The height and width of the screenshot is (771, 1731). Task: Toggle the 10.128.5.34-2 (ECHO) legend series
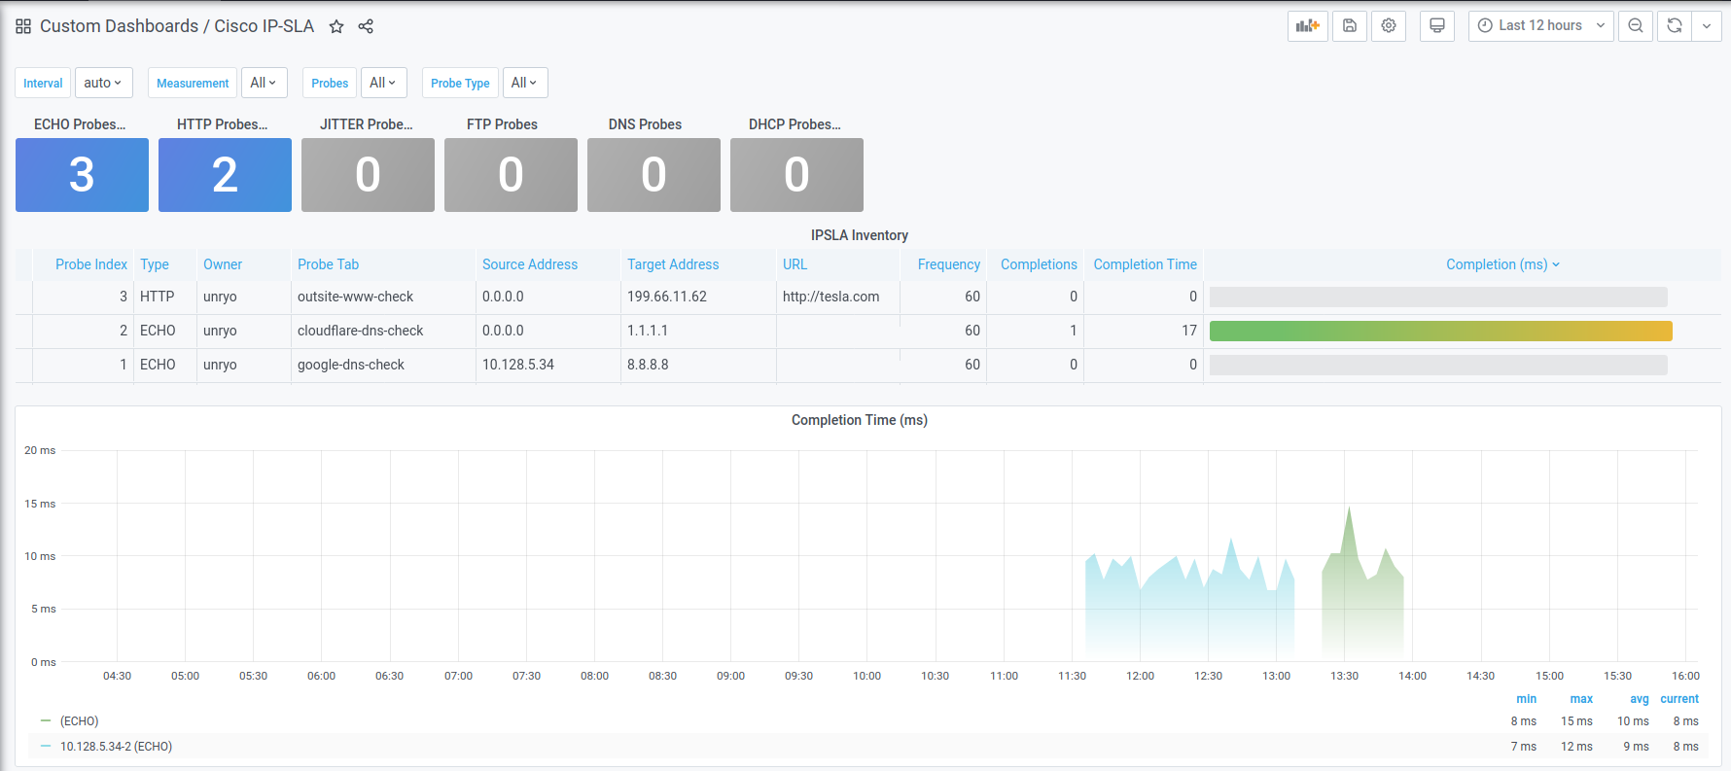coord(116,747)
